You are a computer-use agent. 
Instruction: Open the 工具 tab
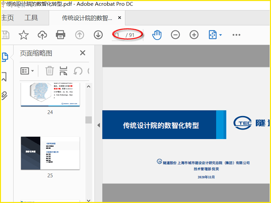(31, 18)
